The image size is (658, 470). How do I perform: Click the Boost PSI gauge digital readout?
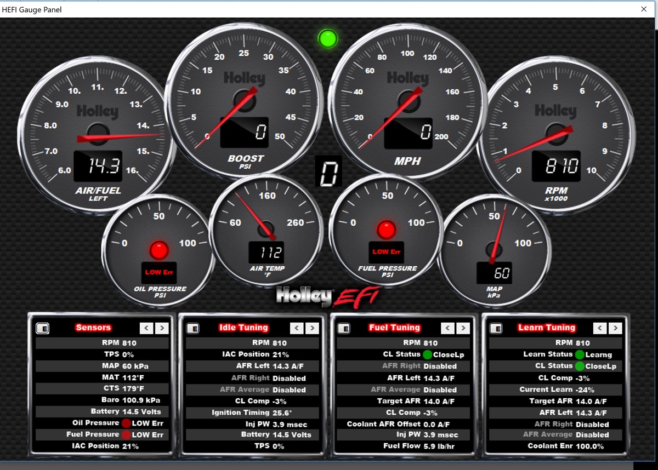coord(245,132)
